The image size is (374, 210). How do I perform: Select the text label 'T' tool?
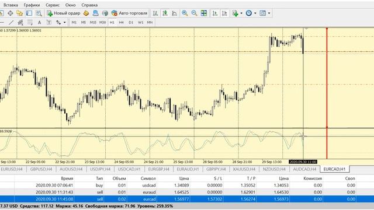[49, 22]
